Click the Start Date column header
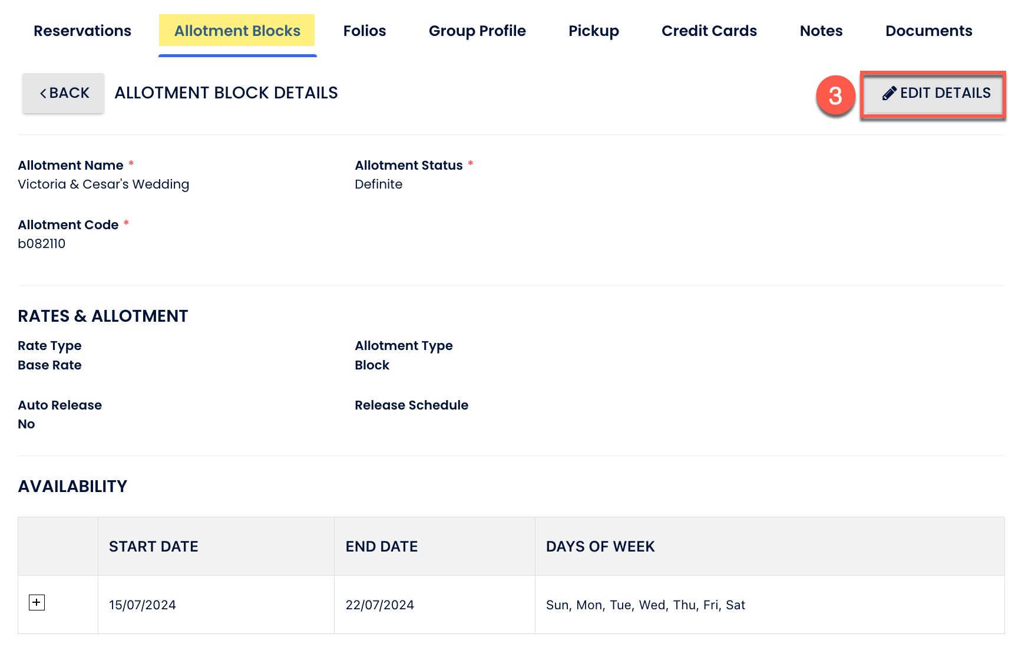This screenshot has height=647, width=1025. coord(153,546)
